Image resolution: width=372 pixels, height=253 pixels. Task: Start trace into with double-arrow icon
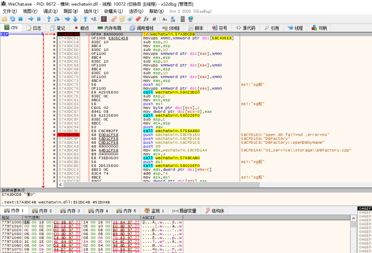point(68,19)
